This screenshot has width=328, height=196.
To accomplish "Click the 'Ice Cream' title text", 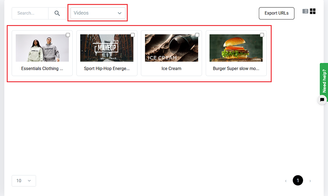I will pyautogui.click(x=171, y=69).
